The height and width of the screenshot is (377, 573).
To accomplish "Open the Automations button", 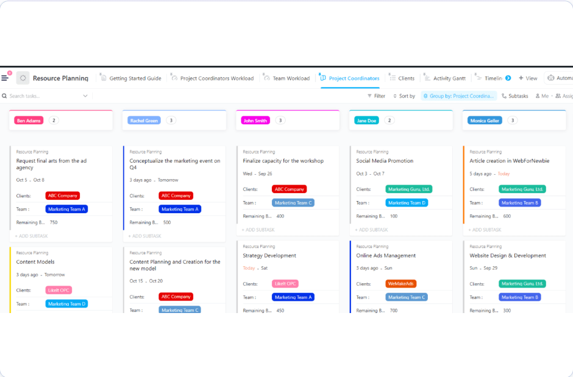I will tap(560, 78).
